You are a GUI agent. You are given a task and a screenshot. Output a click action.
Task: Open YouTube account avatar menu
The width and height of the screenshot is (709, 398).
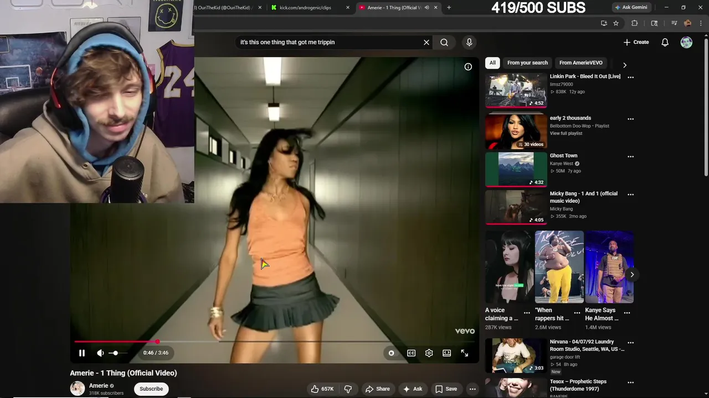(x=686, y=42)
